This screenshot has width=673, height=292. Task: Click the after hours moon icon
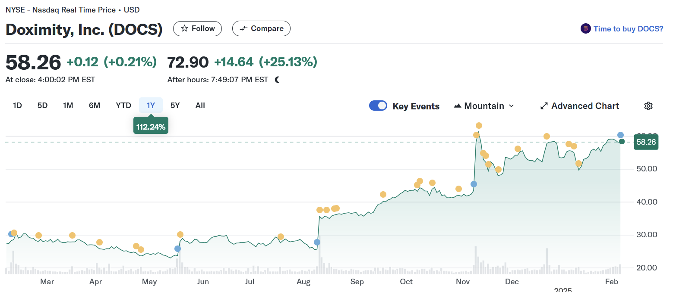click(277, 80)
